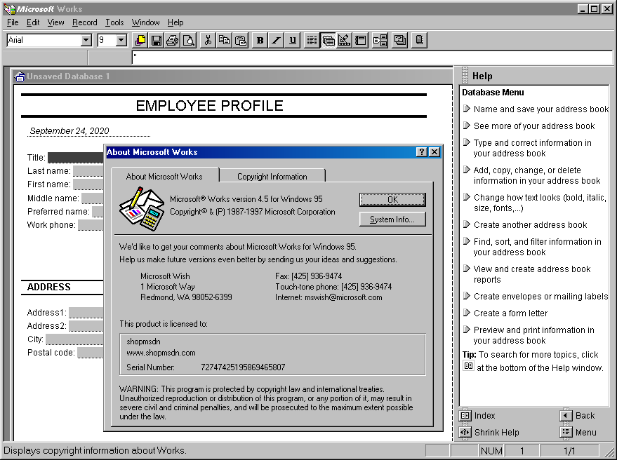Click the Help Index button icon

[x=465, y=415]
